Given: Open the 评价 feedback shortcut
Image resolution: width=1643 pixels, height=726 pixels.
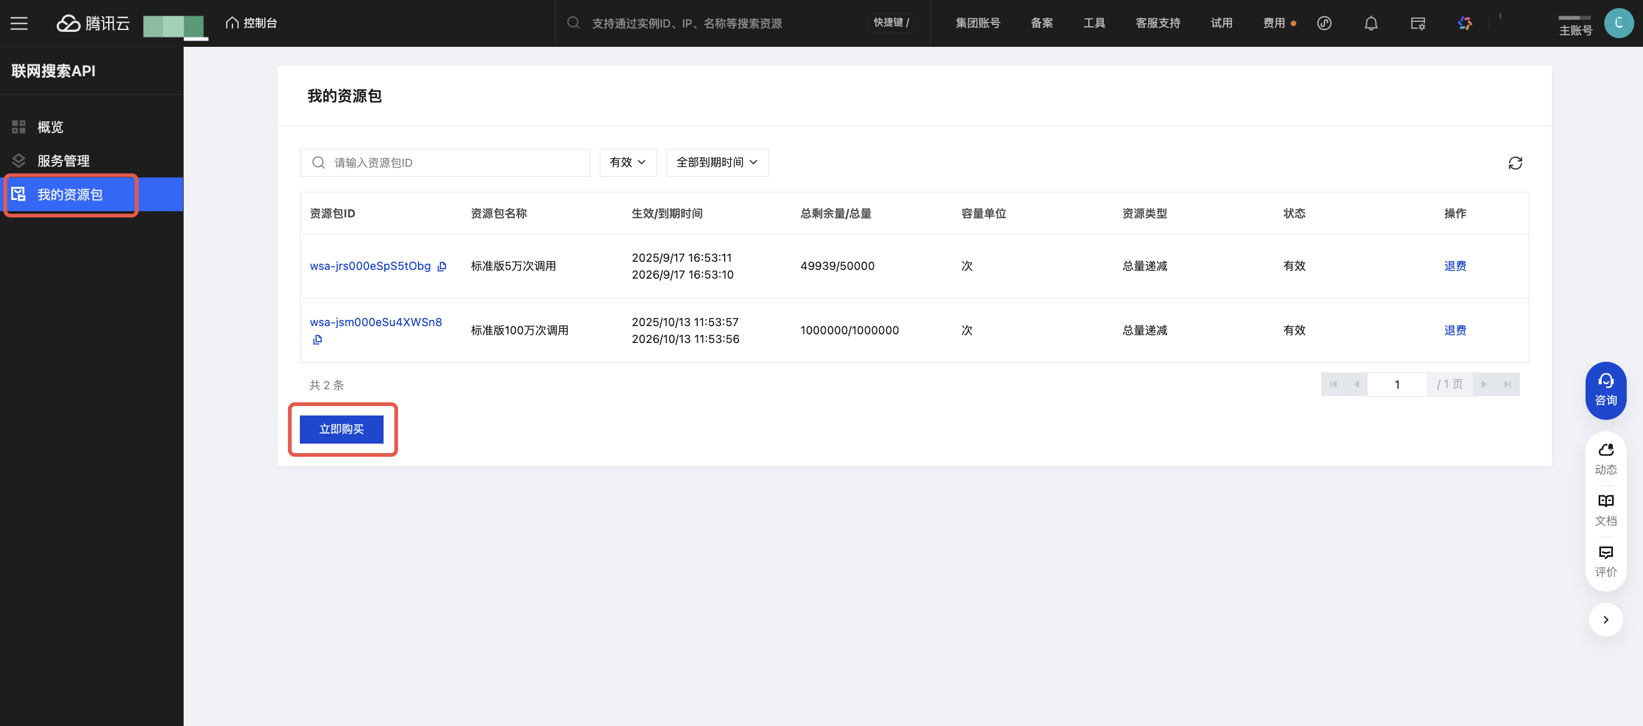Looking at the screenshot, I should [x=1606, y=562].
